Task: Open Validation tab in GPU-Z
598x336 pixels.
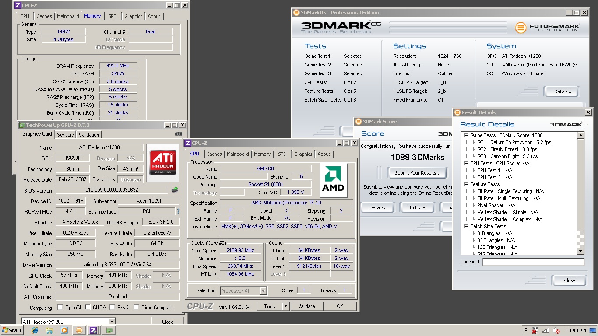Action: click(89, 135)
